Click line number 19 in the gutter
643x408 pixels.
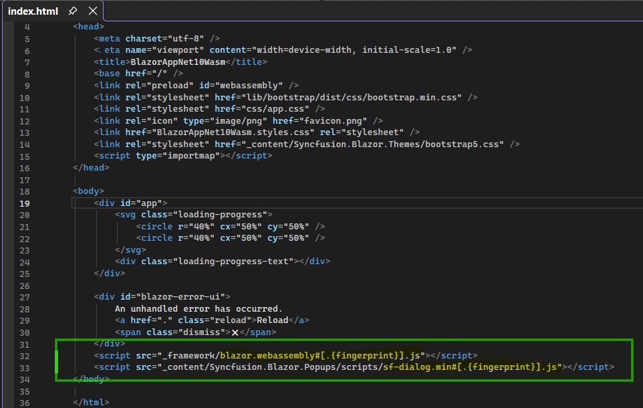(25, 203)
